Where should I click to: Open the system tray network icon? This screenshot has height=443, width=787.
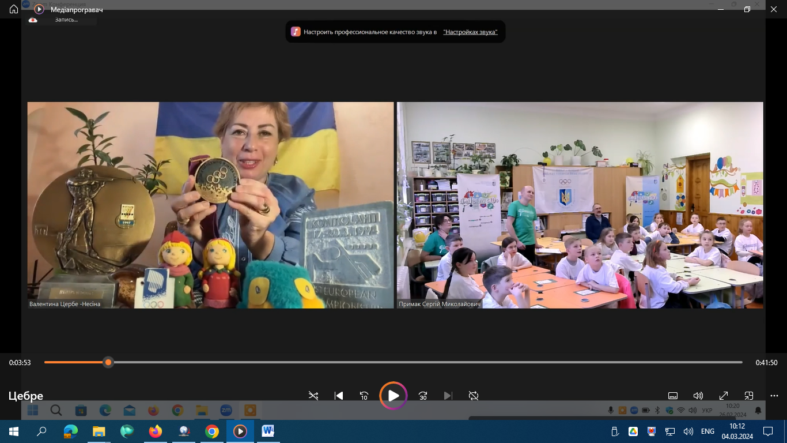tap(670, 431)
